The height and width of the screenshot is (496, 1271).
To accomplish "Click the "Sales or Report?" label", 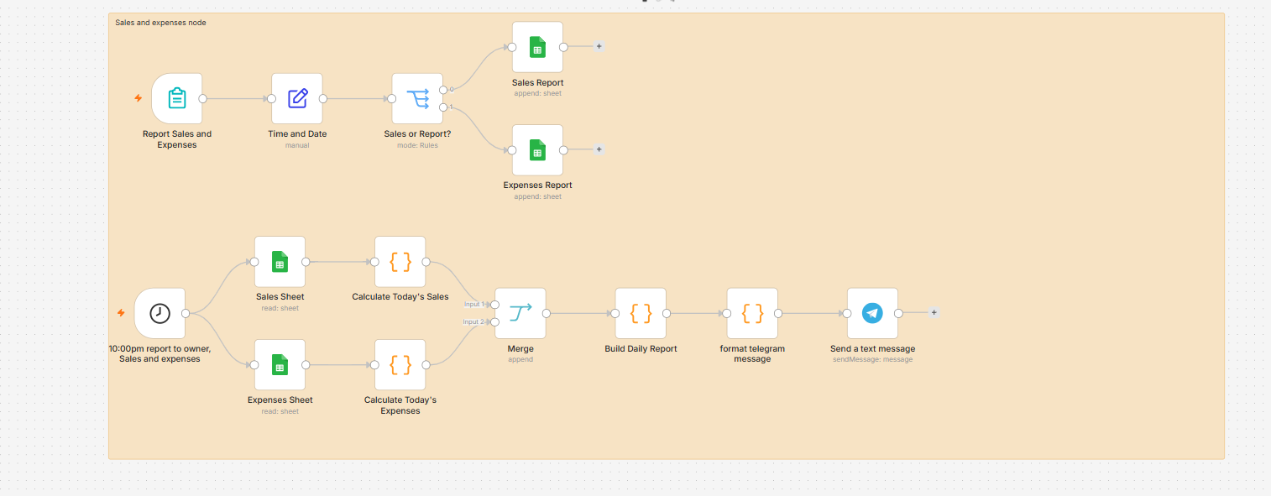I will tap(417, 134).
